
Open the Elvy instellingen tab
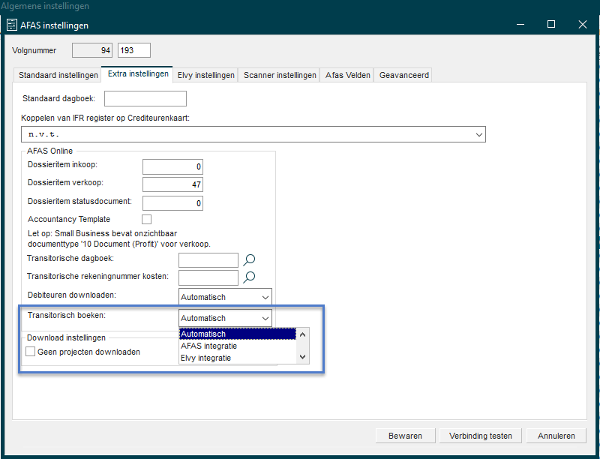pyautogui.click(x=205, y=75)
